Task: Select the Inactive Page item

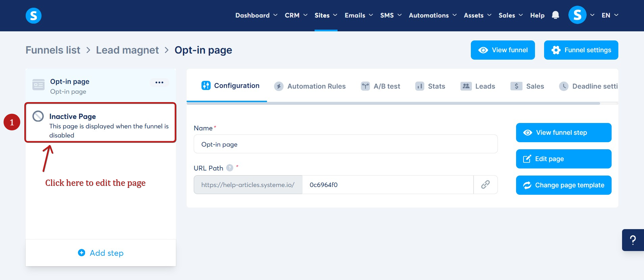Action: click(x=101, y=123)
